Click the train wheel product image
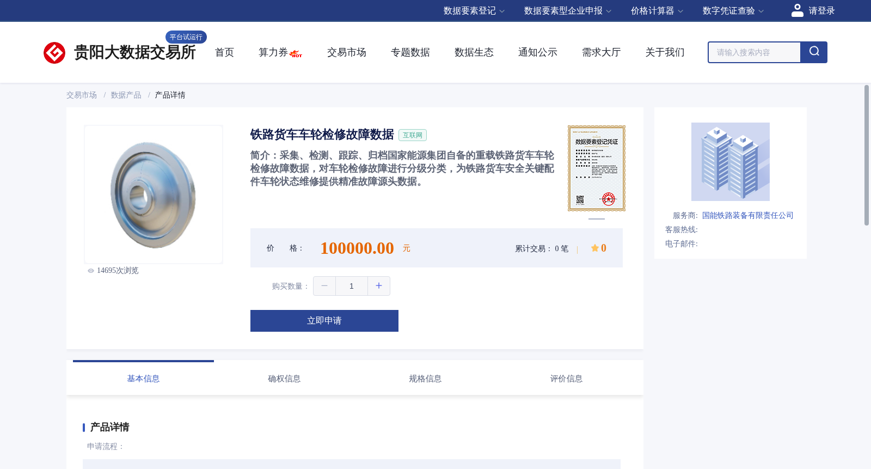The image size is (871, 469). 154,194
